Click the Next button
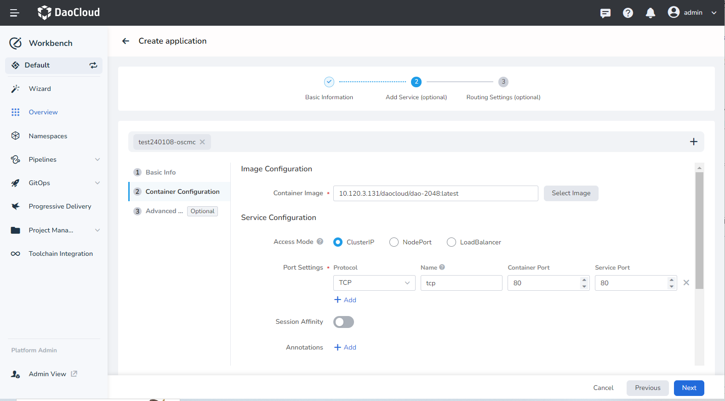 (x=689, y=388)
